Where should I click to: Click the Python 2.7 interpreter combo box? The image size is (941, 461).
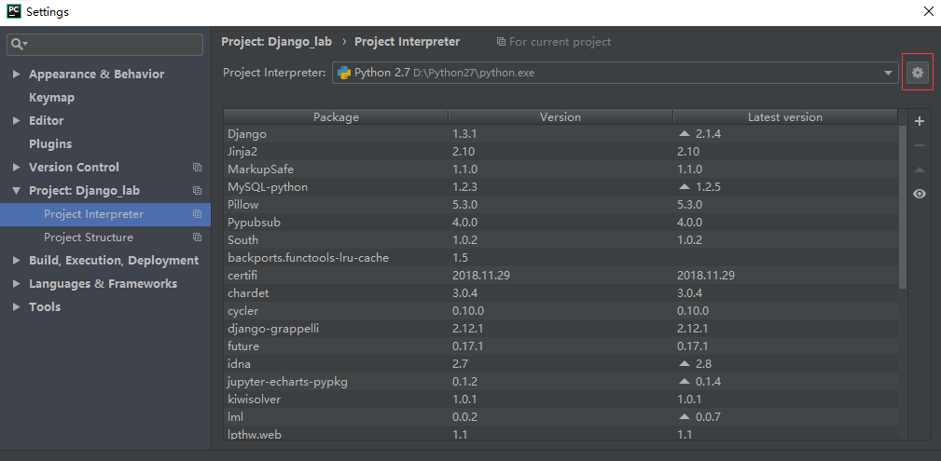(615, 74)
